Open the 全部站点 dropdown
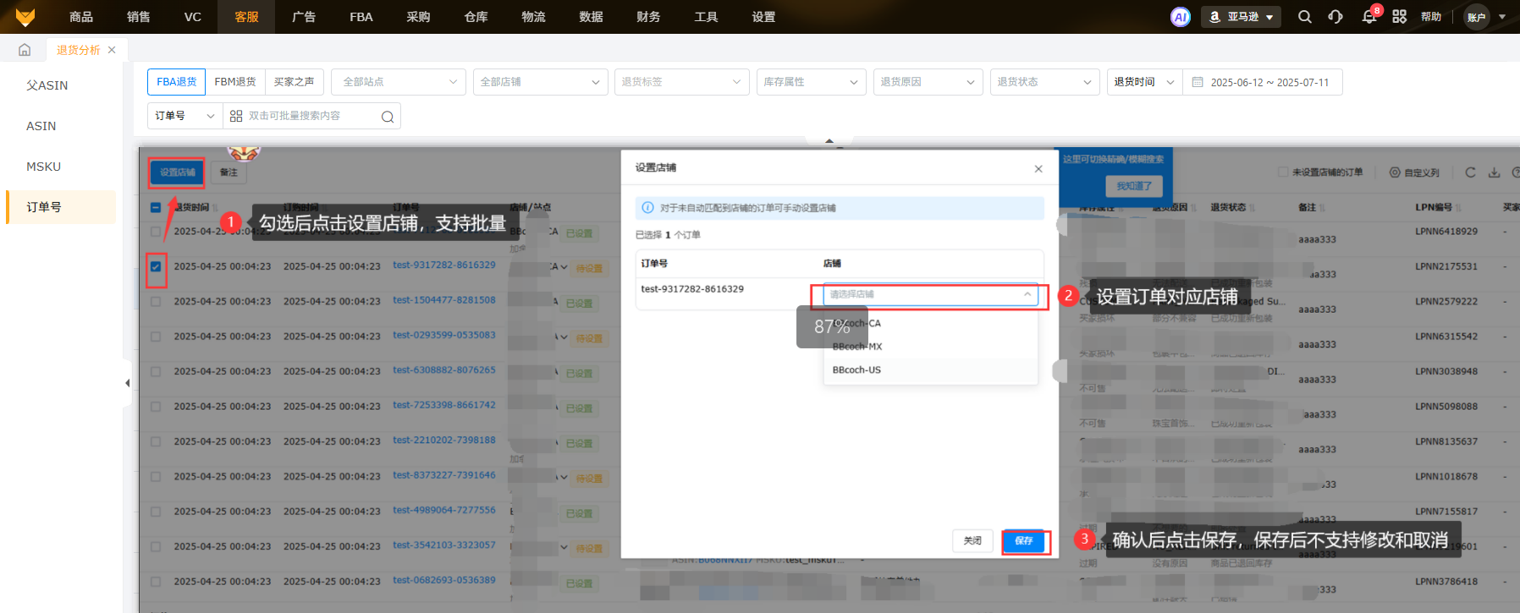Screen dimensions: 1520x613 pyautogui.click(x=399, y=82)
